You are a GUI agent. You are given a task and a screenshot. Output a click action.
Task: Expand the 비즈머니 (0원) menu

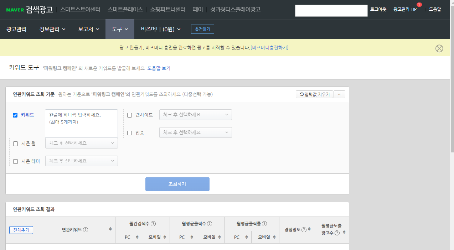(161, 29)
